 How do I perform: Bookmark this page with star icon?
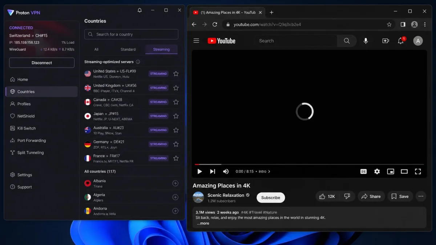389,24
